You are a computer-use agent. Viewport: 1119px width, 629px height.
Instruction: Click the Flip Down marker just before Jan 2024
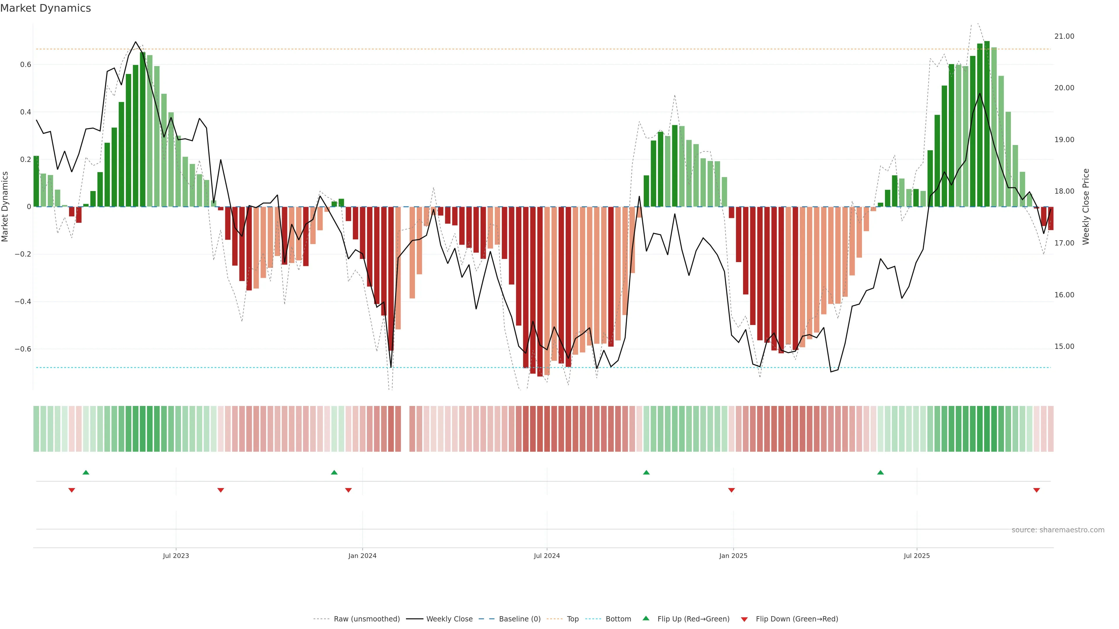click(x=349, y=490)
